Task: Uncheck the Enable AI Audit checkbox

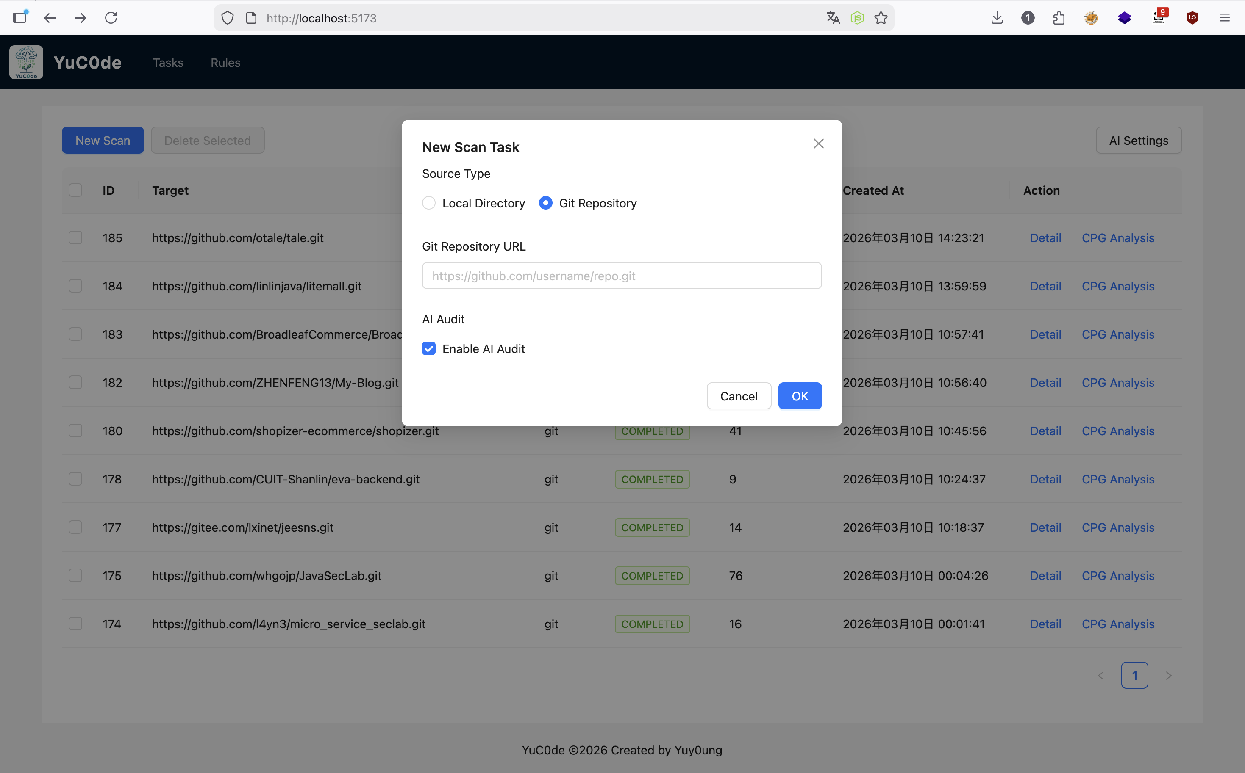Action: click(429, 349)
